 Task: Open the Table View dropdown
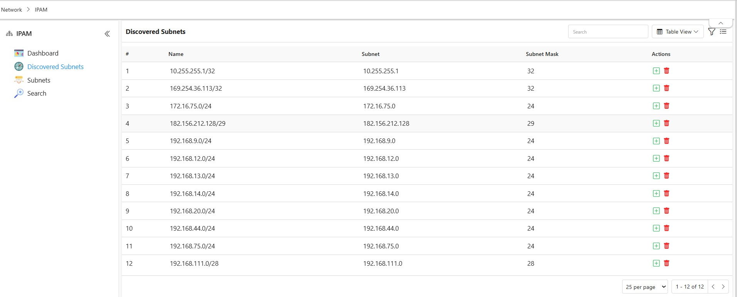click(x=677, y=32)
